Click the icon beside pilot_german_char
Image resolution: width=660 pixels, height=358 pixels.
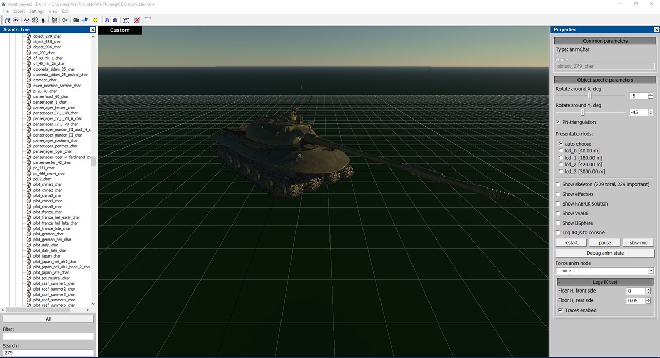[x=29, y=234]
